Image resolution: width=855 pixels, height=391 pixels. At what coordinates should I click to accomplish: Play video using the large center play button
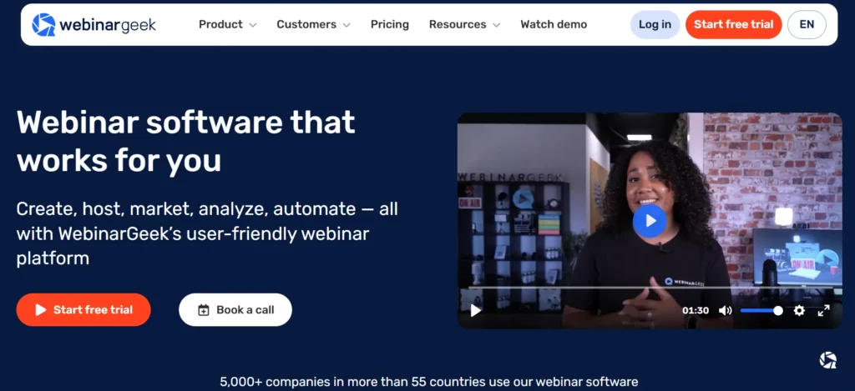[650, 221]
